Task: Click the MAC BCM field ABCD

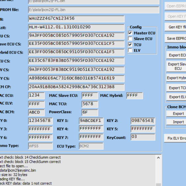Action: pyautogui.click(x=36, y=112)
